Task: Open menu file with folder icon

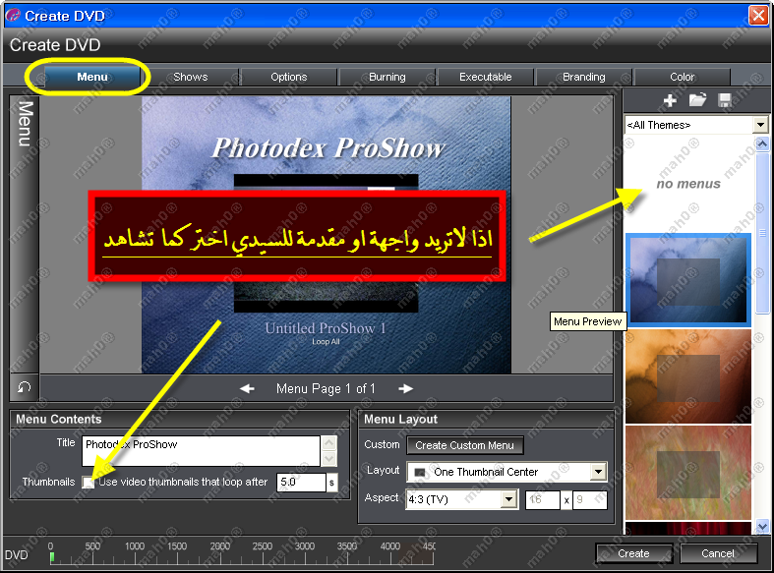Action: [697, 100]
